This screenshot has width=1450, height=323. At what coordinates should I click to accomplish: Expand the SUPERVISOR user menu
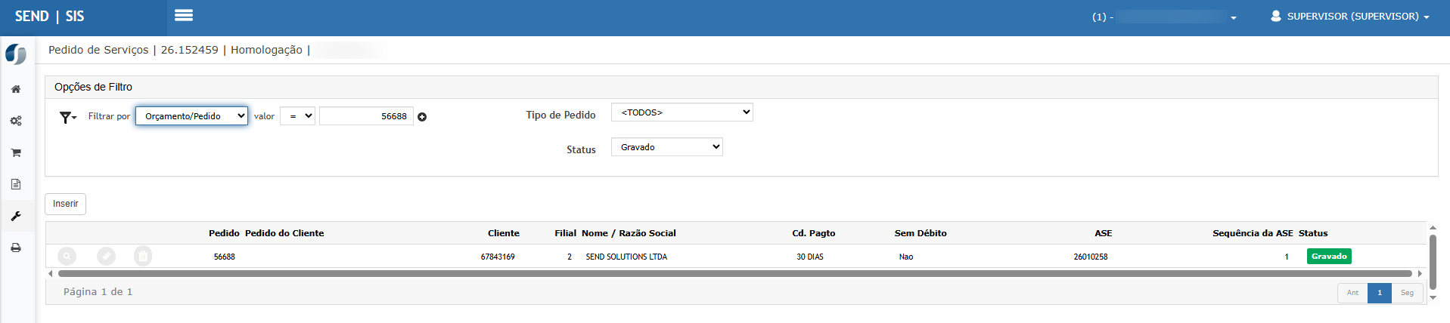[1350, 16]
